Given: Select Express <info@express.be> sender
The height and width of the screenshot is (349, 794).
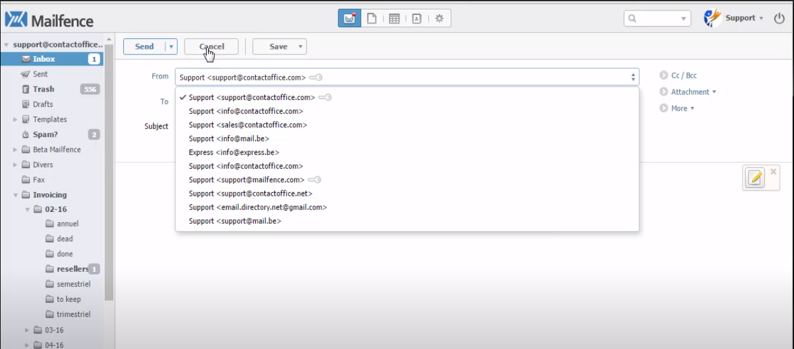Looking at the screenshot, I should point(407,153).
